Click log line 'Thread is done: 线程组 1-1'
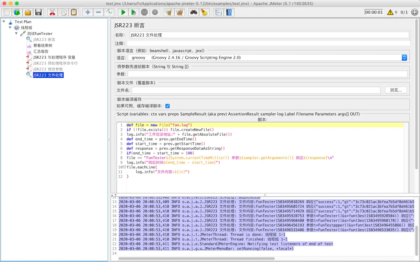 pyautogui.click(x=202, y=235)
